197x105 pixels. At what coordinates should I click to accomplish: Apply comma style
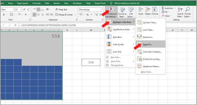[91, 15]
